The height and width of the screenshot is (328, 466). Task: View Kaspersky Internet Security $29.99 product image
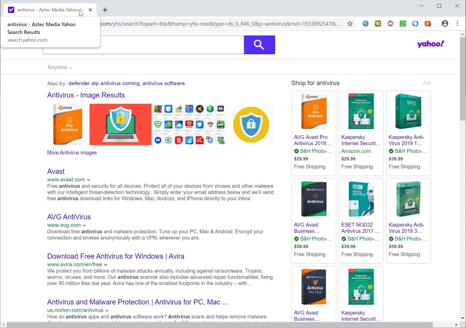pyautogui.click(x=361, y=112)
